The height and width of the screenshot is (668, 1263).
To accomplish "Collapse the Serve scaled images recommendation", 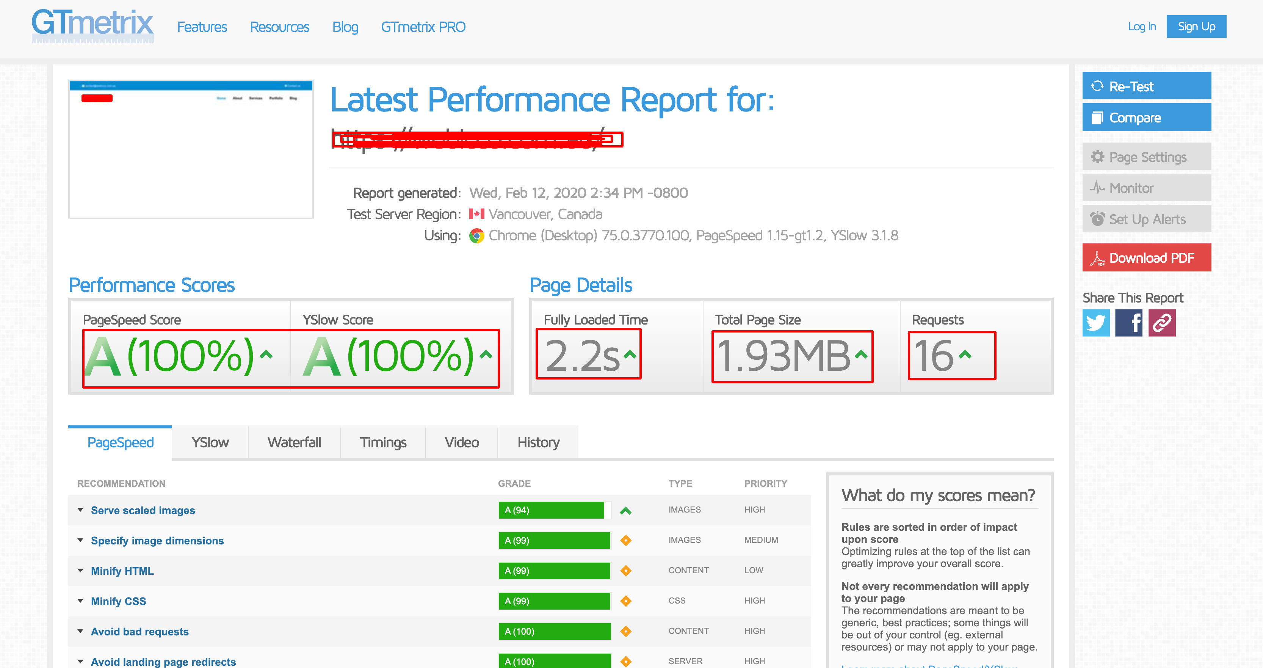I will pos(81,510).
